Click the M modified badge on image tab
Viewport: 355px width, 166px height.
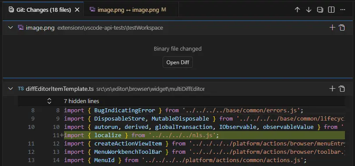[163, 10]
